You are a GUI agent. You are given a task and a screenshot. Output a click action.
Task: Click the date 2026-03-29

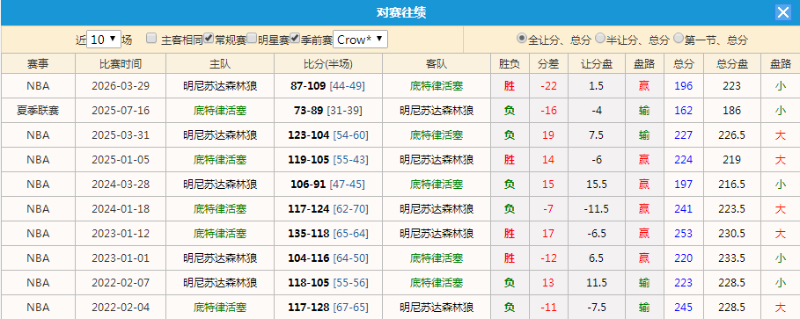121,86
